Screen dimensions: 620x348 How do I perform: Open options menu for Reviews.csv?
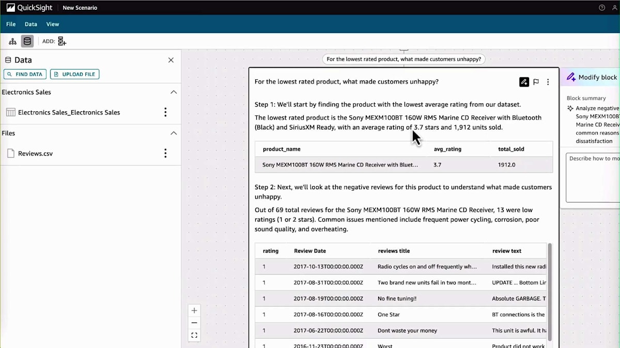point(165,153)
